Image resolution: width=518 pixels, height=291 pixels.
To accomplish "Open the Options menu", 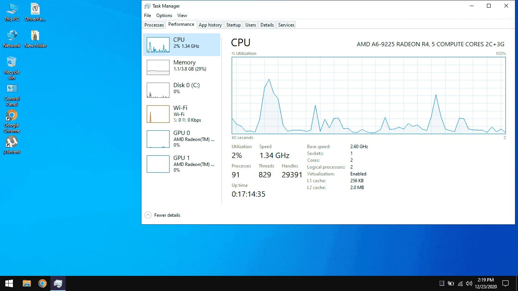I will [x=164, y=16].
